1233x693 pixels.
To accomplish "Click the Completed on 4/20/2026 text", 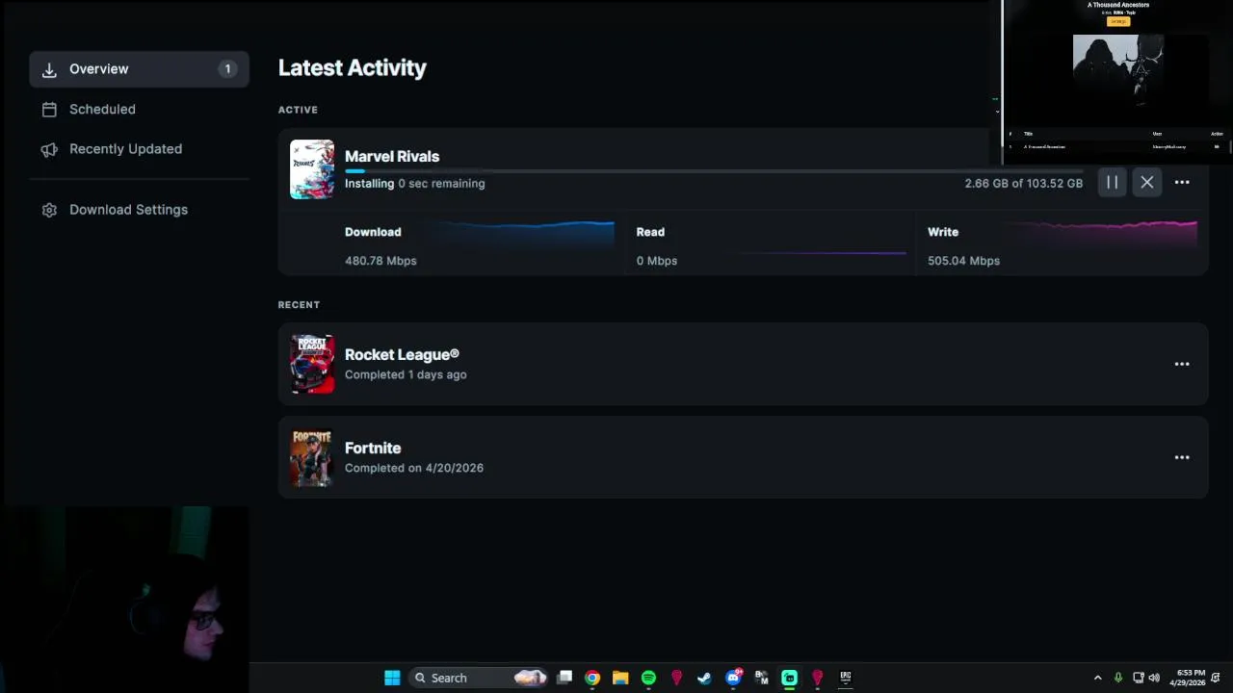I will click(414, 468).
